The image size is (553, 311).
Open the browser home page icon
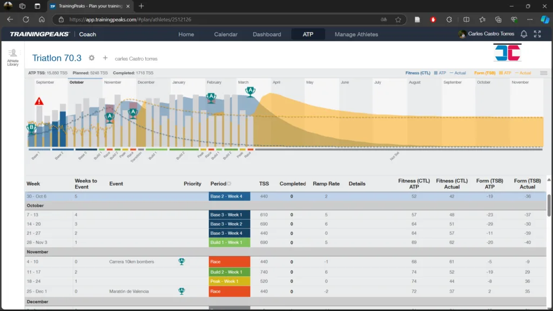point(42,19)
